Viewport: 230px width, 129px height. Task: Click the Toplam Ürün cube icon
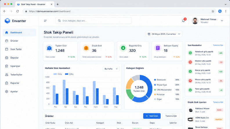coord(49,48)
